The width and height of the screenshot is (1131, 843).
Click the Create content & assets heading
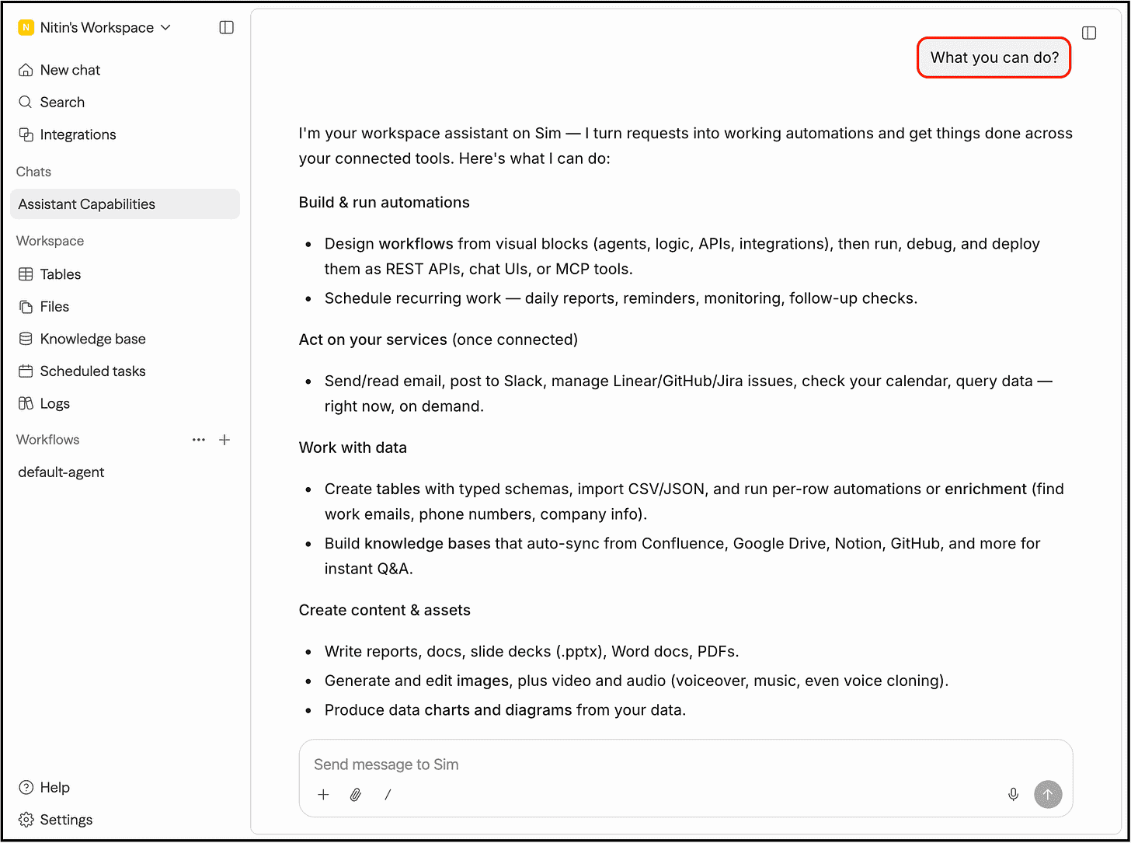coord(385,610)
